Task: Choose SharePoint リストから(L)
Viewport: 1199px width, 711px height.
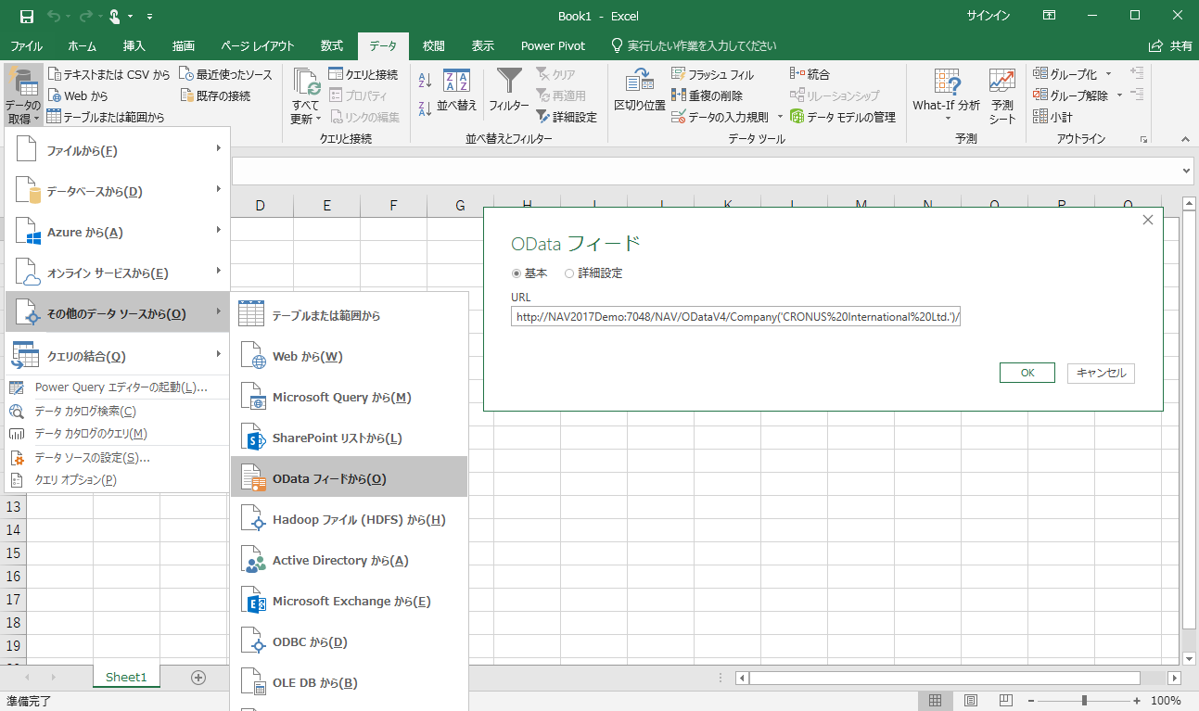Action: pyautogui.click(x=350, y=438)
